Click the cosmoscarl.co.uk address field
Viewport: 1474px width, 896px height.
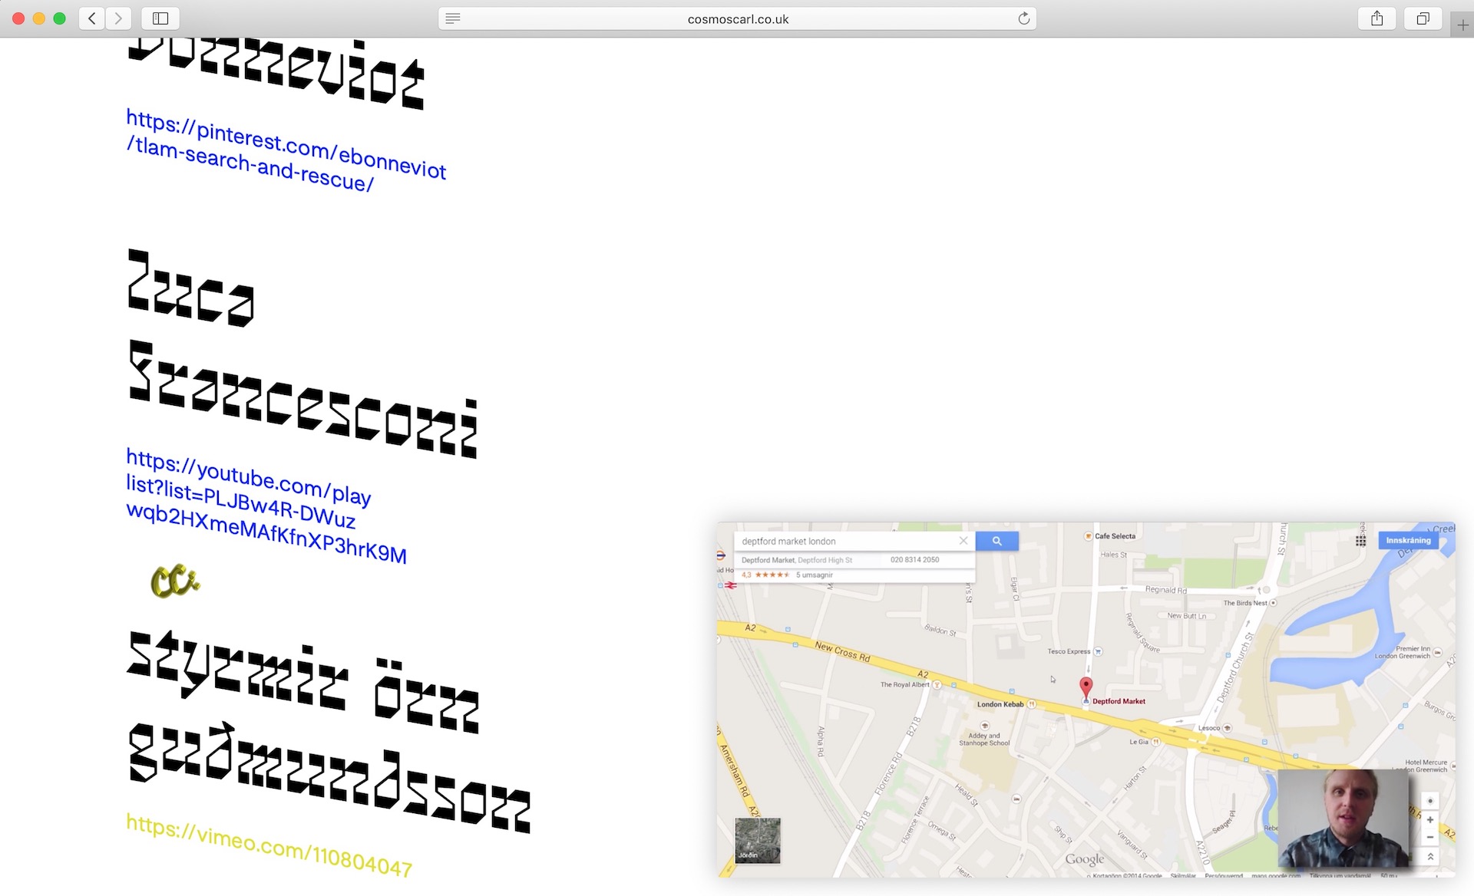click(x=737, y=19)
